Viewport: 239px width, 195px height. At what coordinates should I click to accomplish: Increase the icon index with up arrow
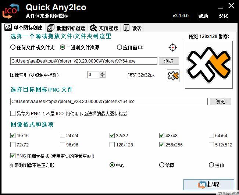(x=103, y=73)
